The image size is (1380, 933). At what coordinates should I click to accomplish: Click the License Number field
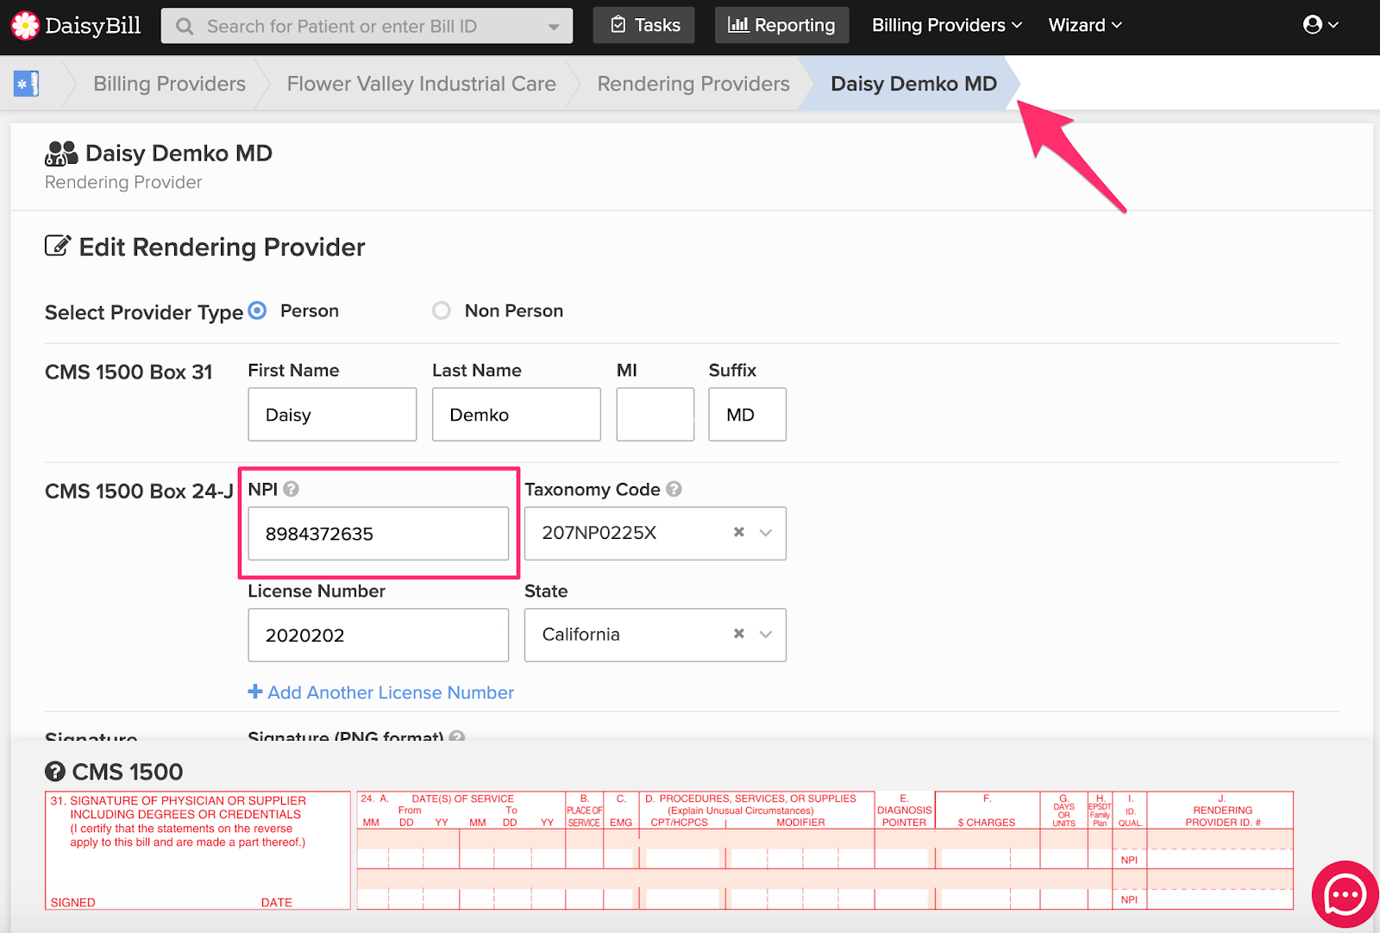pyautogui.click(x=379, y=636)
